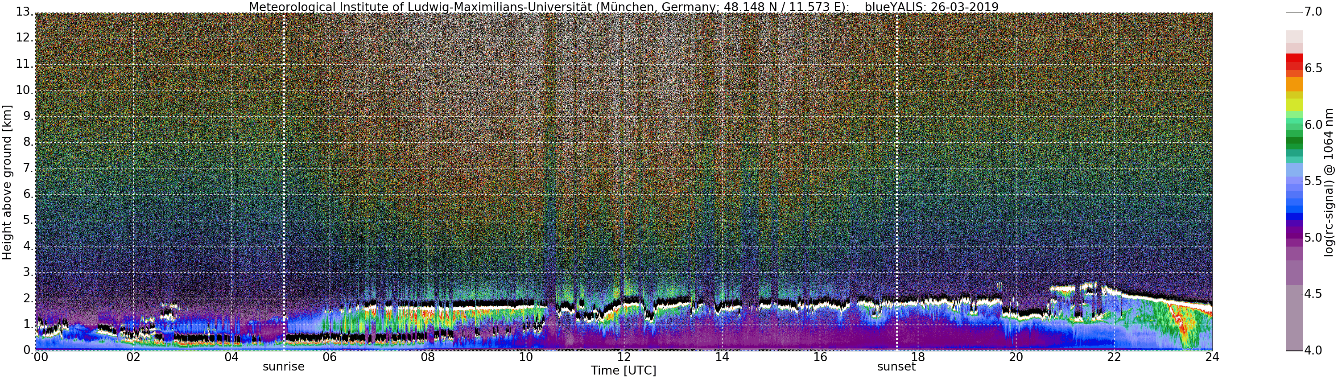Screen dimensions: 1338x379
Task: Click the colorbar tick label '7.0'
Action: 1314,12
